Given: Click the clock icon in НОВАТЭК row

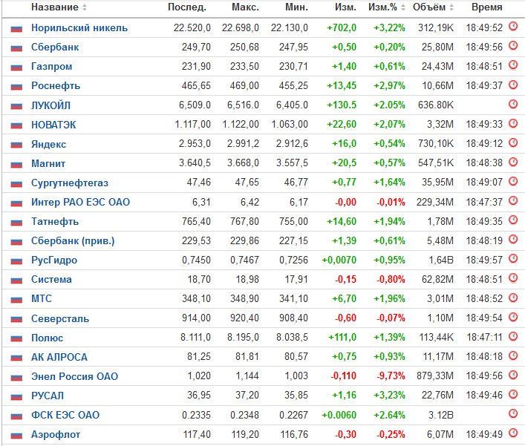Looking at the screenshot, I should click(513, 123).
